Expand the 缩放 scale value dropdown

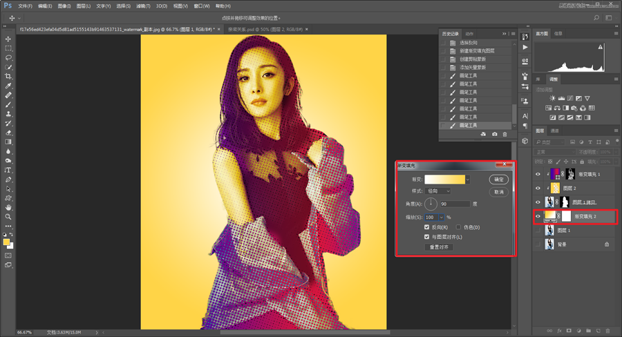click(x=440, y=217)
